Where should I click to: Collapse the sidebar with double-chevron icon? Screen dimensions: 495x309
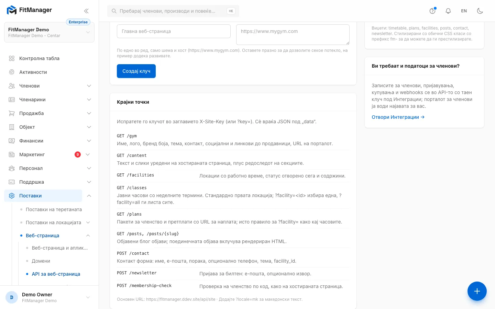pyautogui.click(x=86, y=11)
